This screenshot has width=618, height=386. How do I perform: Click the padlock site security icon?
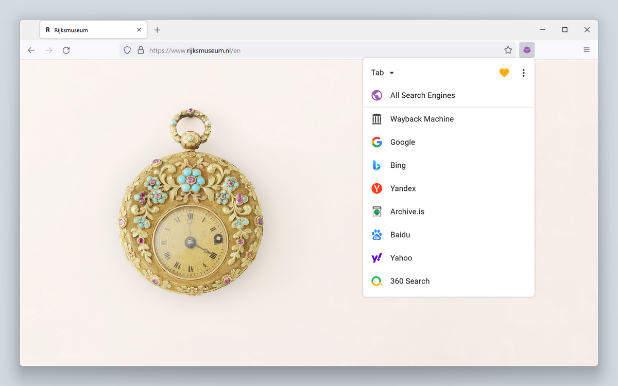pos(141,50)
